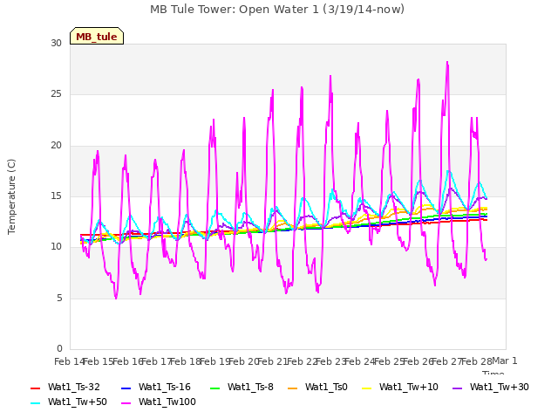Select the Wat1_Tw+10 legend label
558x419 pixels.
(409, 388)
